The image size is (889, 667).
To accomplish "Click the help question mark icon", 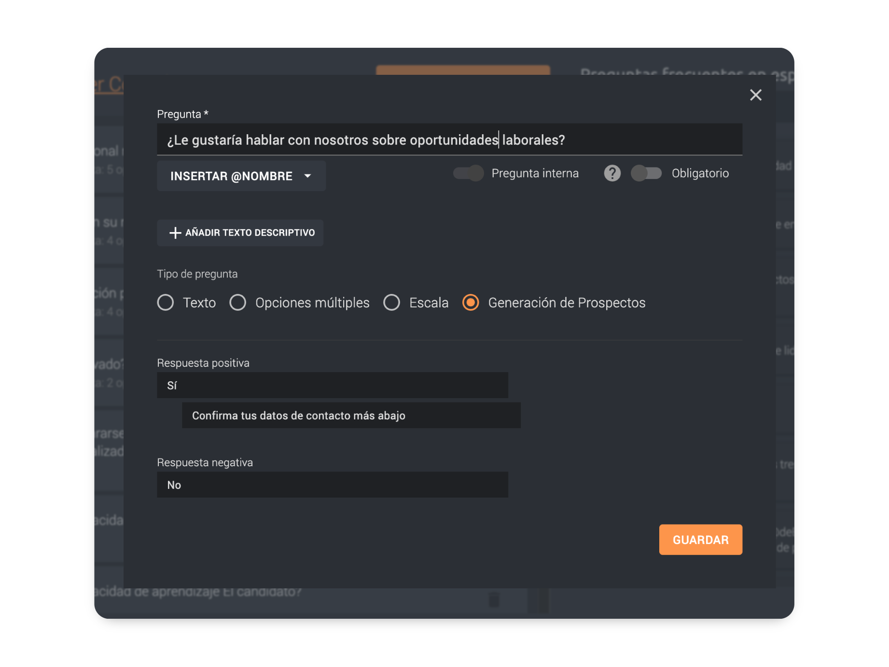I will click(x=612, y=173).
